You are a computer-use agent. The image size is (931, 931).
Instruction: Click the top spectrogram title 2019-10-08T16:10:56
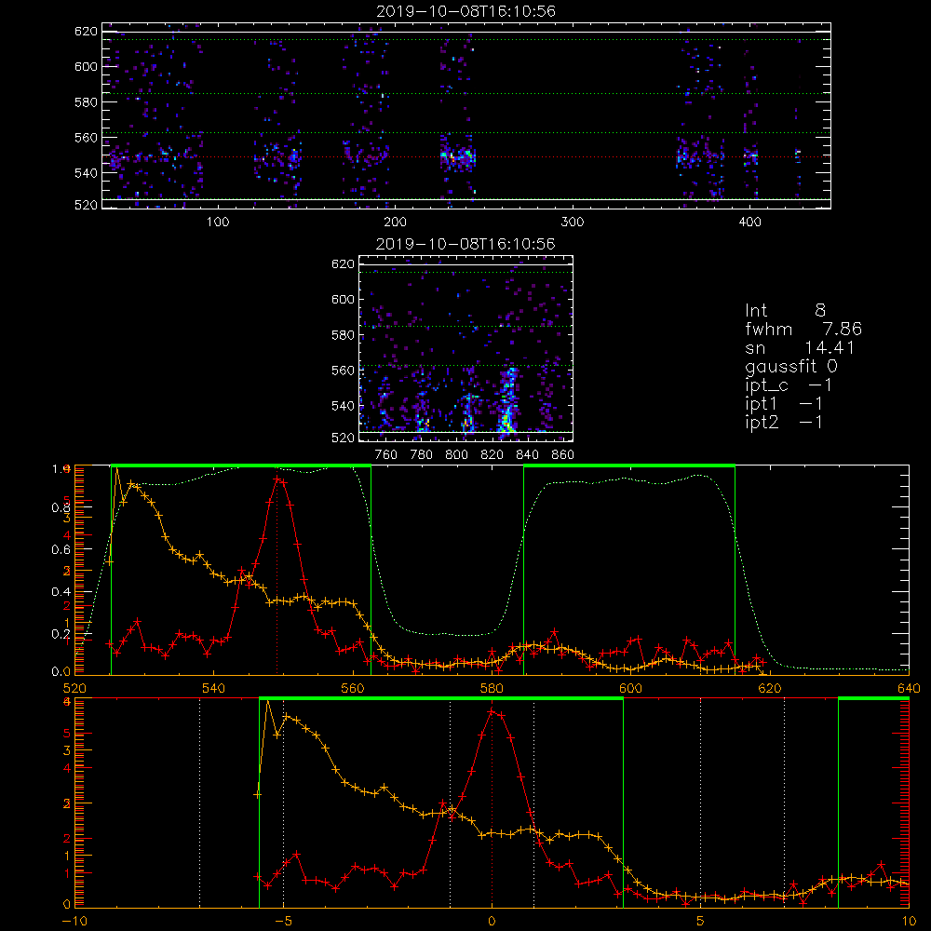tap(466, 11)
